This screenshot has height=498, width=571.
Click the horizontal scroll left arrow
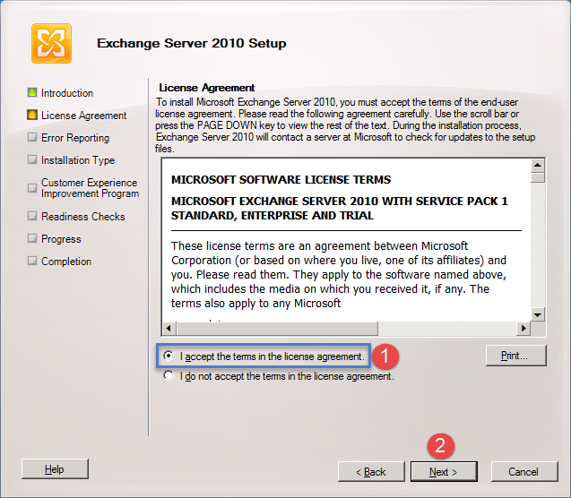(169, 328)
